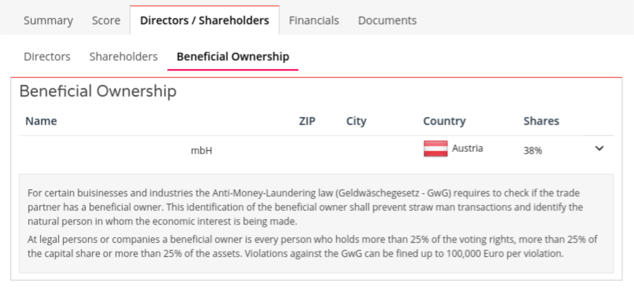Switch to the Shareholders sub-tab
Image resolution: width=634 pixels, height=290 pixels.
click(123, 56)
